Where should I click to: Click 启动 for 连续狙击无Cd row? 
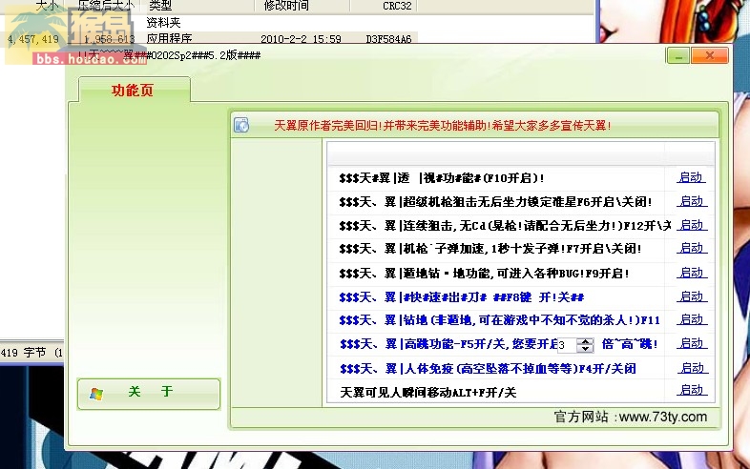coord(692,225)
